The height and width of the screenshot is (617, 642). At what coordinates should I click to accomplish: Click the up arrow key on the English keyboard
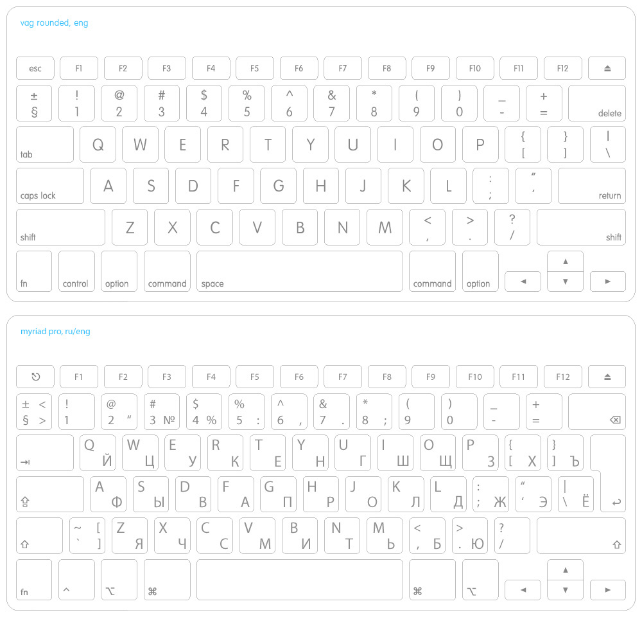coord(565,262)
